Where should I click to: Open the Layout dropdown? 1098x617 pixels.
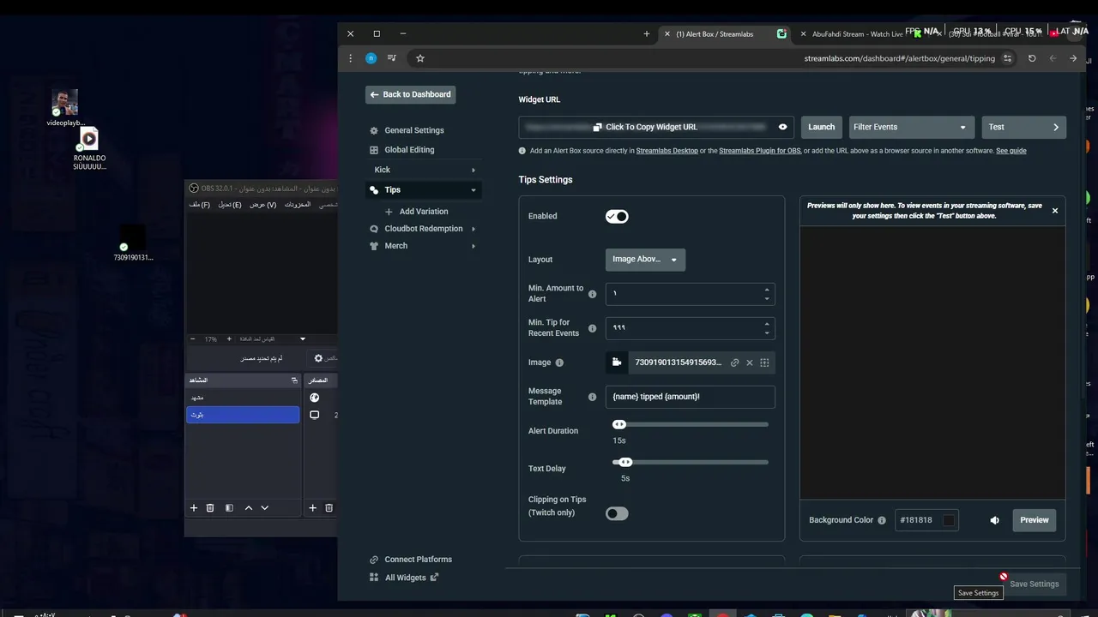(x=645, y=260)
